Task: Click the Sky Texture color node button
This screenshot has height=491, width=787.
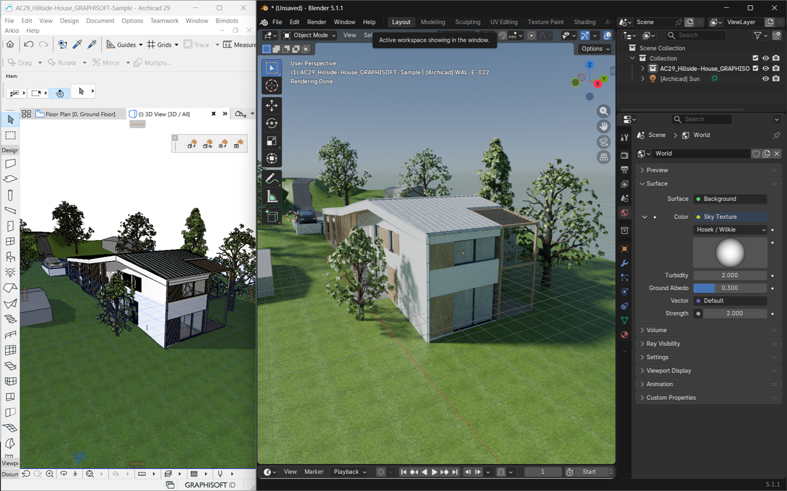Action: [730, 217]
